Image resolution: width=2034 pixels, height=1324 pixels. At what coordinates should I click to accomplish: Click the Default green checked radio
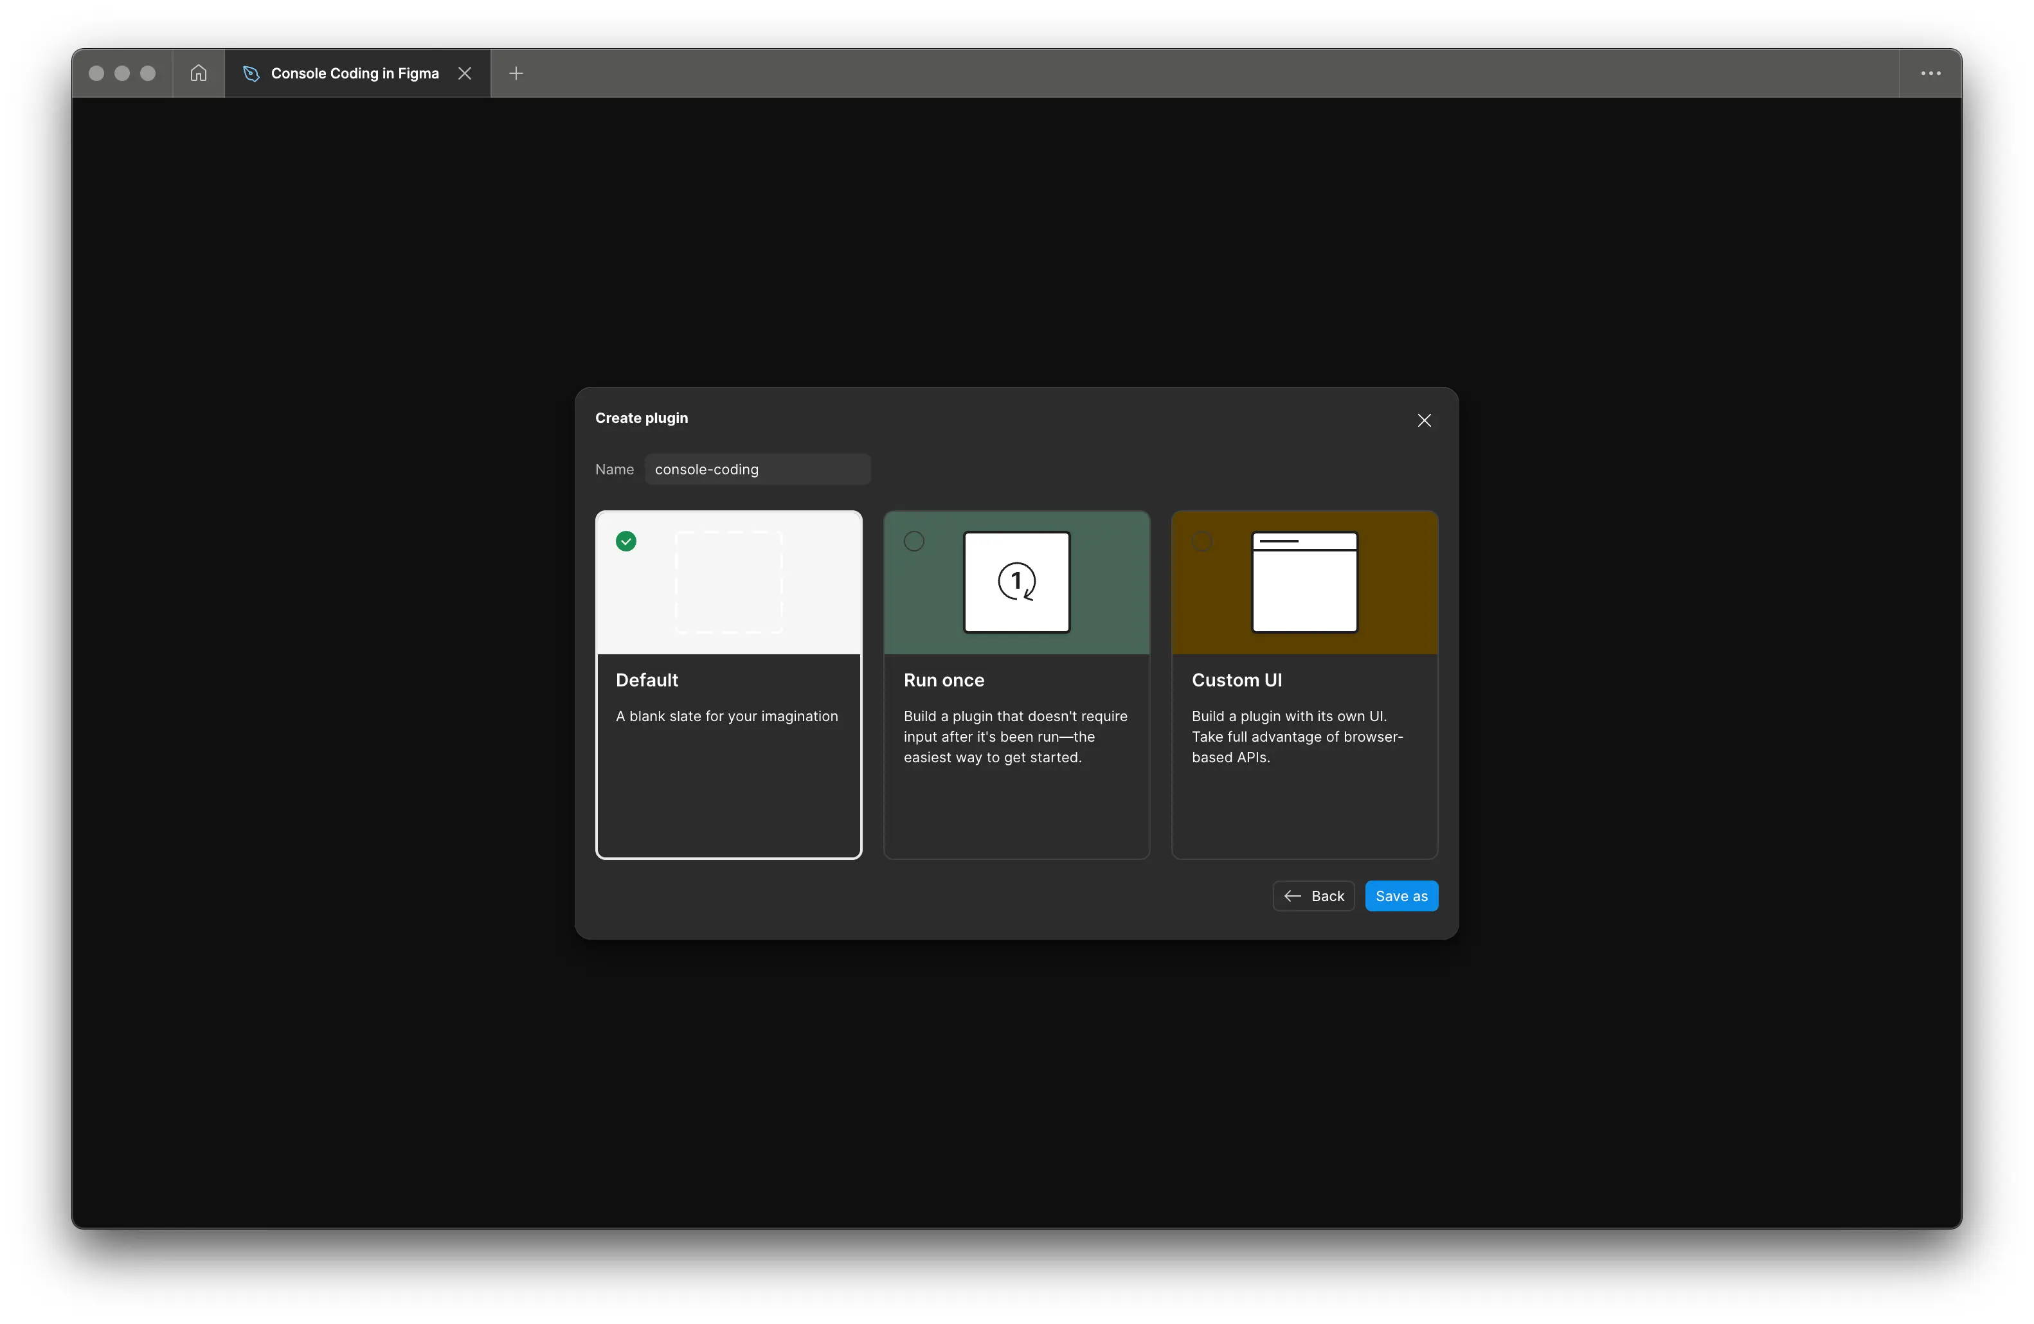(625, 542)
